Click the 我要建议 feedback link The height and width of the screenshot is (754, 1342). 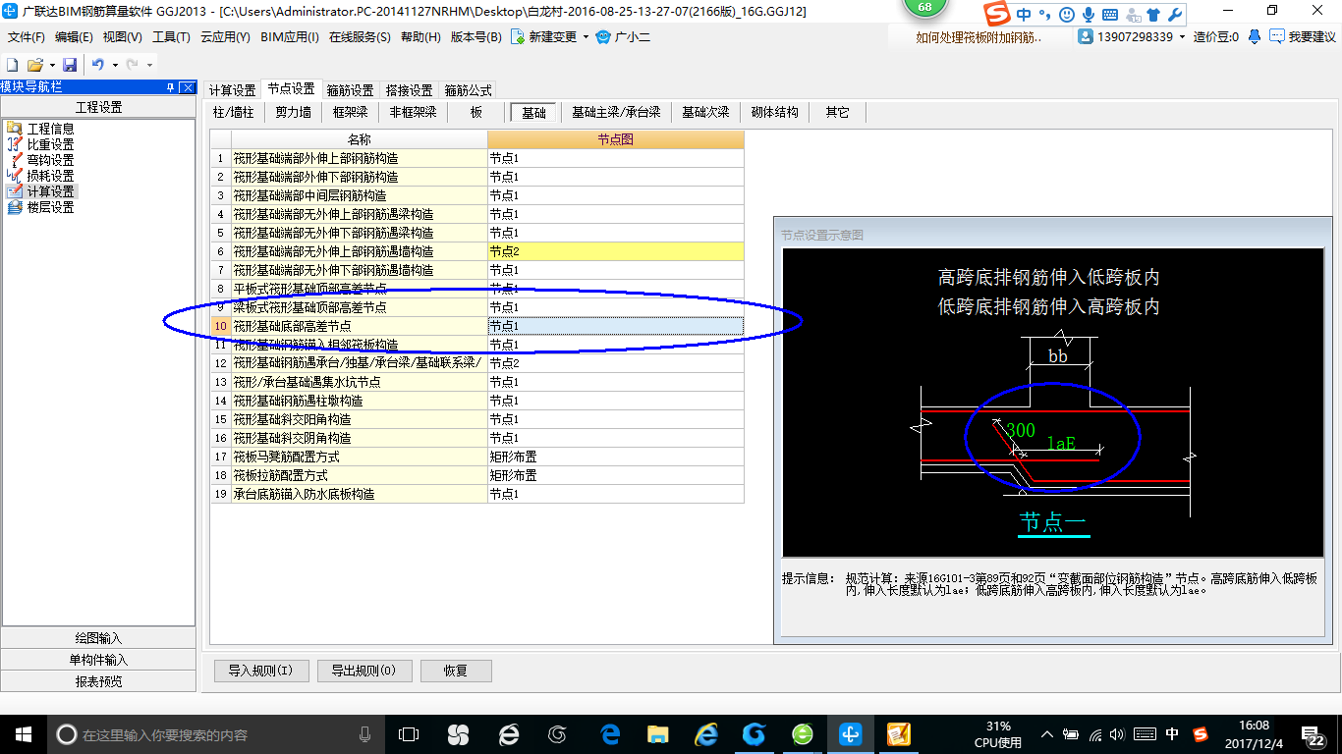click(x=1302, y=36)
